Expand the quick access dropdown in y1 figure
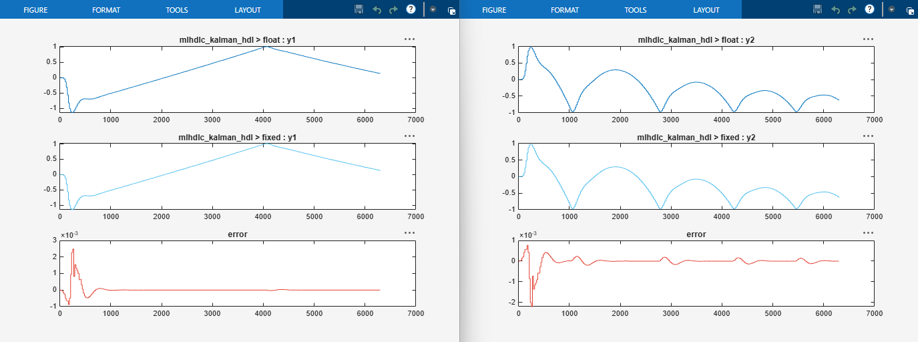The width and height of the screenshot is (918, 342). [433, 10]
